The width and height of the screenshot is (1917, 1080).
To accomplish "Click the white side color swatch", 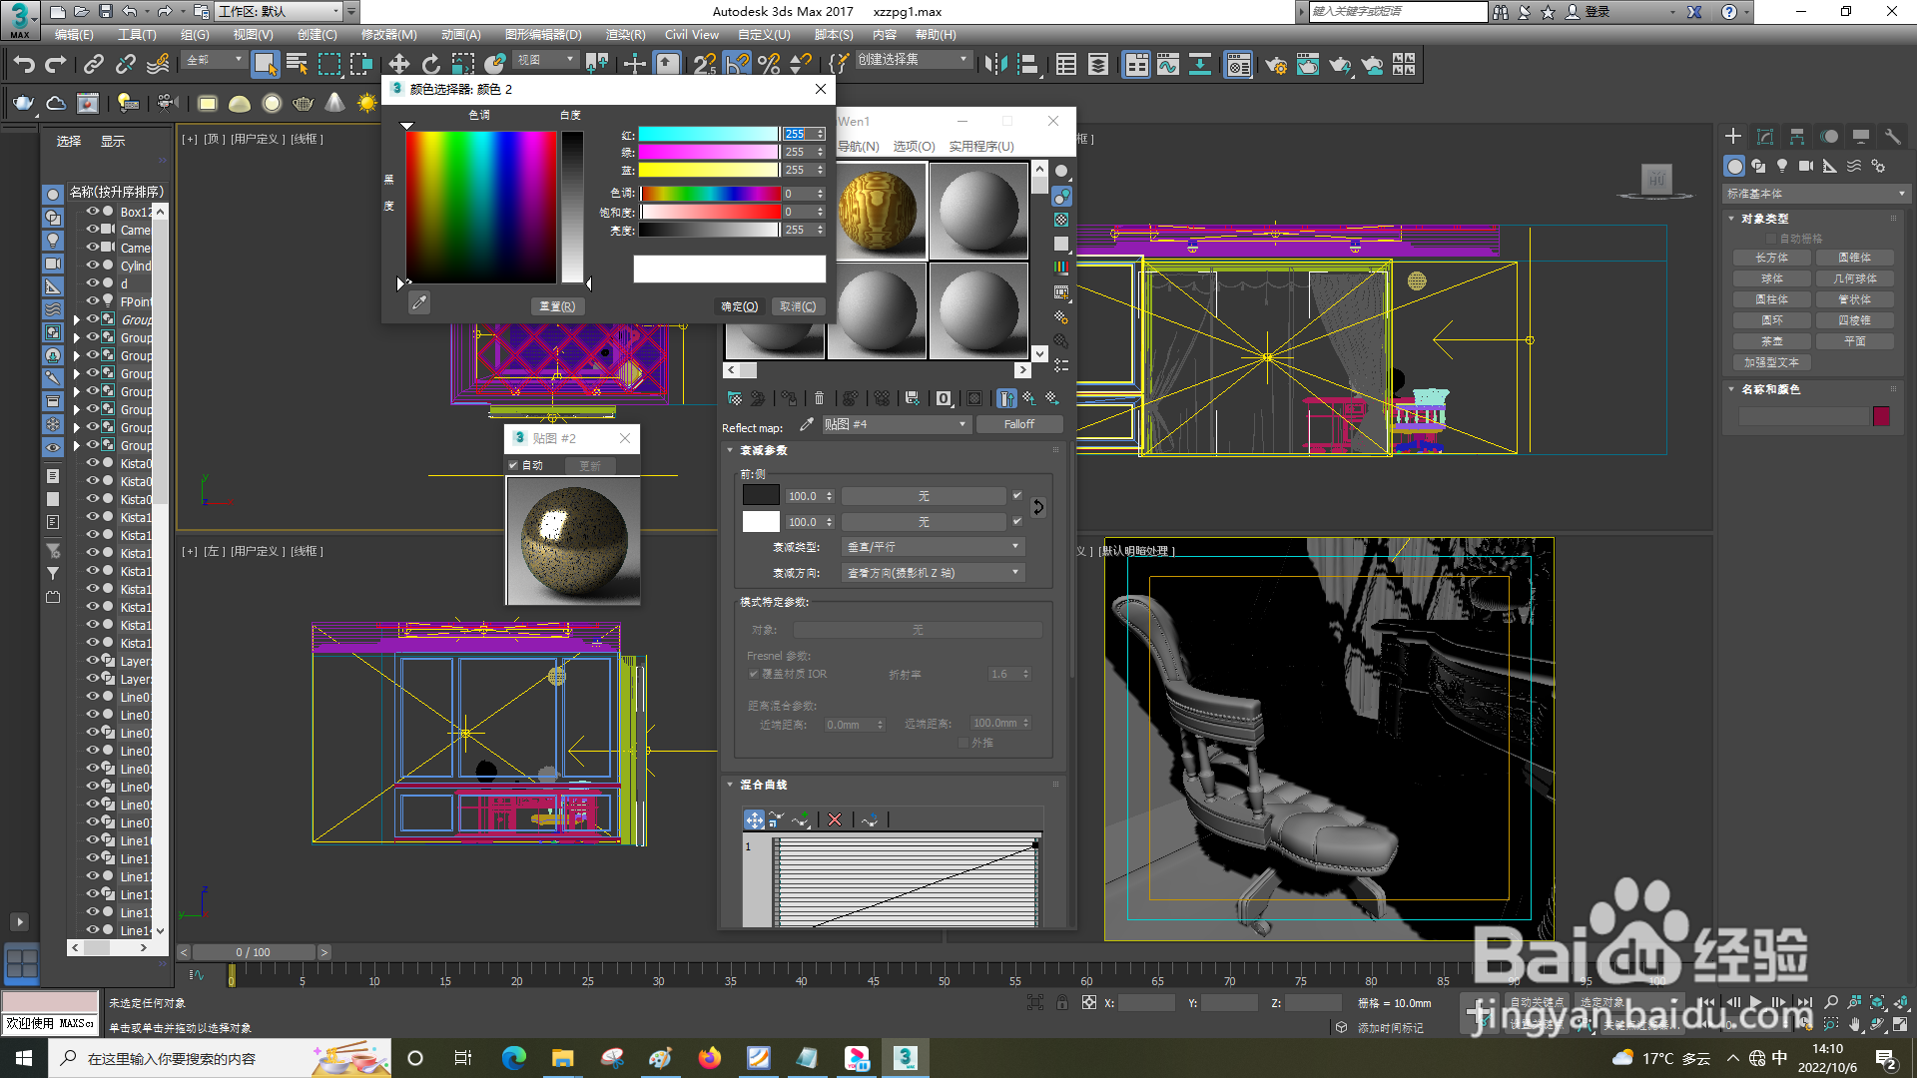I will 761,521.
